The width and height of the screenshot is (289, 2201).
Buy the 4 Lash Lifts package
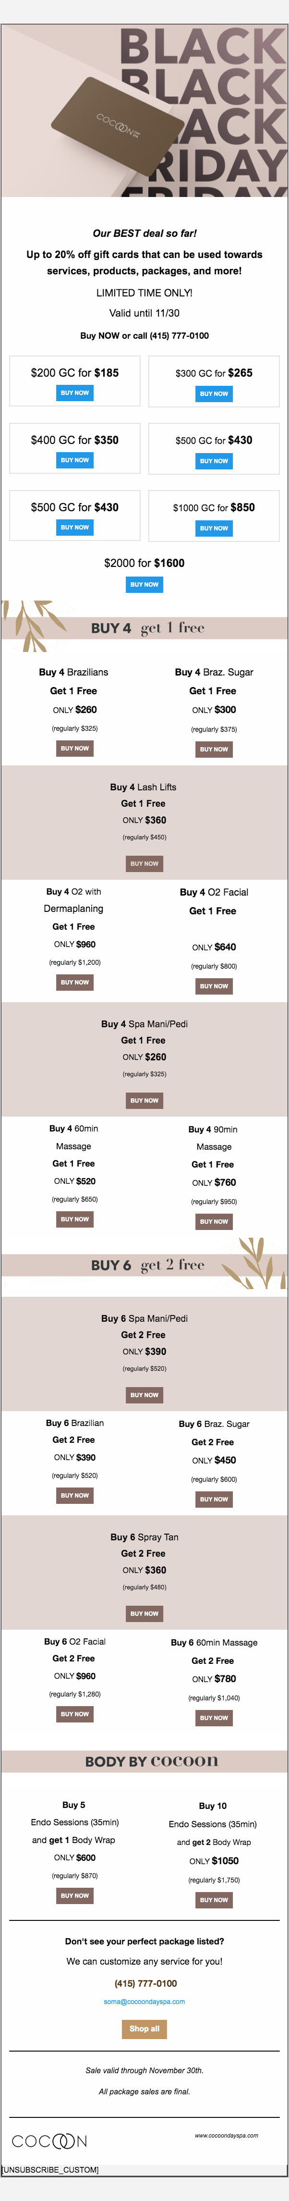click(x=144, y=863)
